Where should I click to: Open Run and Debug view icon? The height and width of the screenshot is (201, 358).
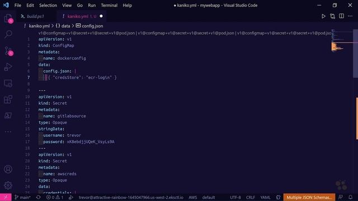(8, 67)
